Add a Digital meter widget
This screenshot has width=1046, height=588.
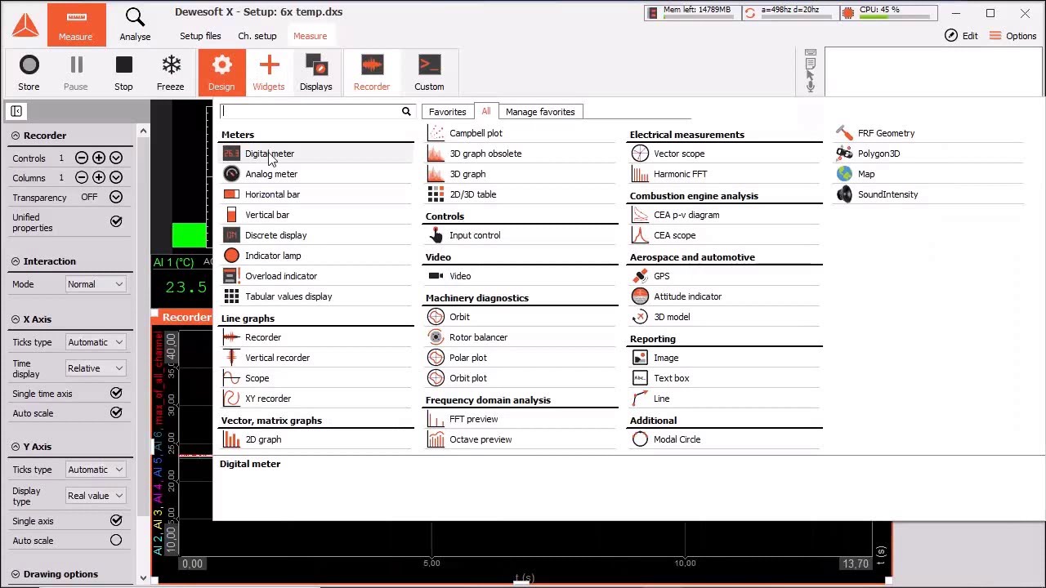pos(316,154)
